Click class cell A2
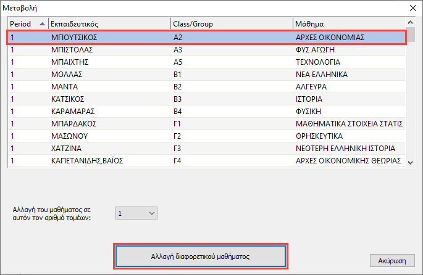 click(178, 38)
